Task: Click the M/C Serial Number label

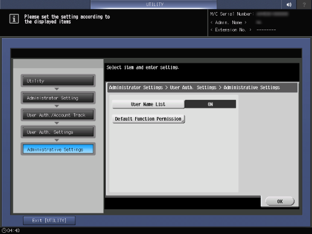Action: click(x=232, y=14)
